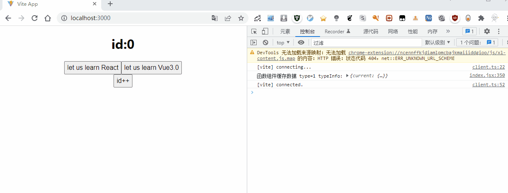Clear the console with the ban icon

pyautogui.click(x=266, y=42)
